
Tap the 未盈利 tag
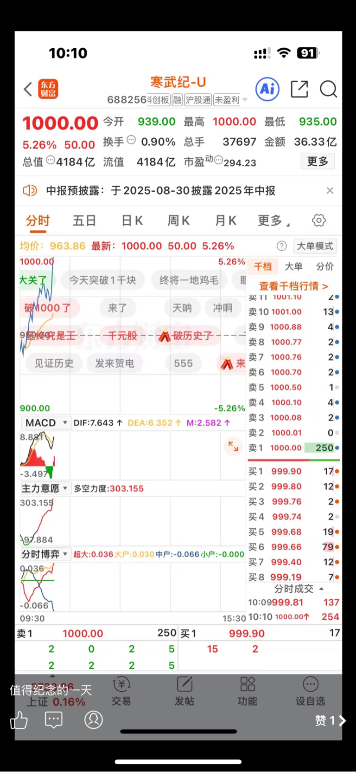coord(227,100)
